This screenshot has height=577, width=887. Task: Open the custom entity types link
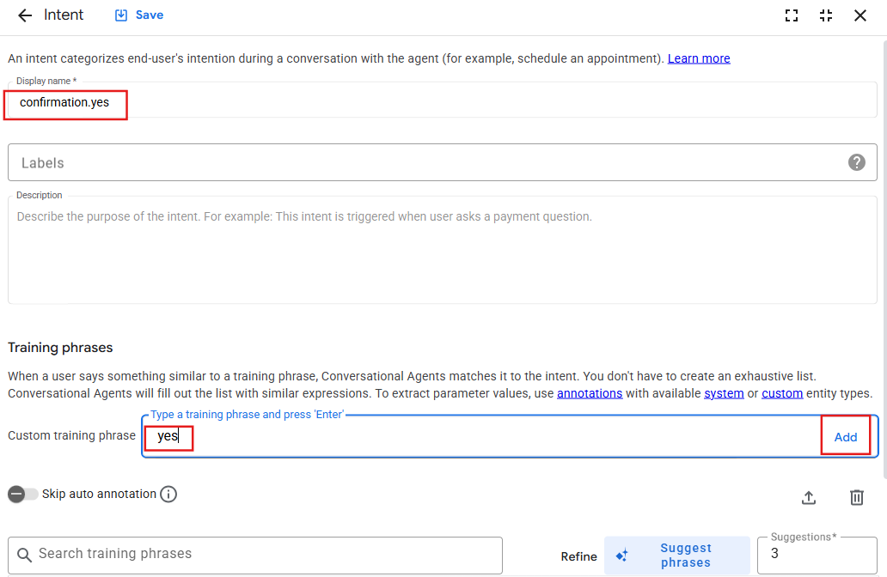coord(782,393)
